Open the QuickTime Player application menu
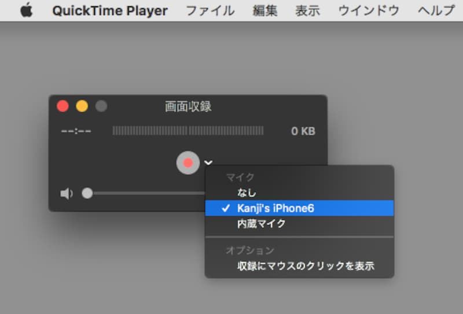 [110, 11]
